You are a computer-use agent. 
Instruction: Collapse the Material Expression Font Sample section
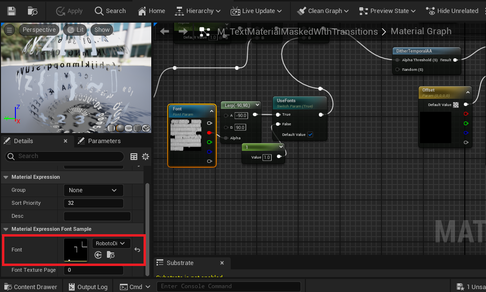pos(6,229)
